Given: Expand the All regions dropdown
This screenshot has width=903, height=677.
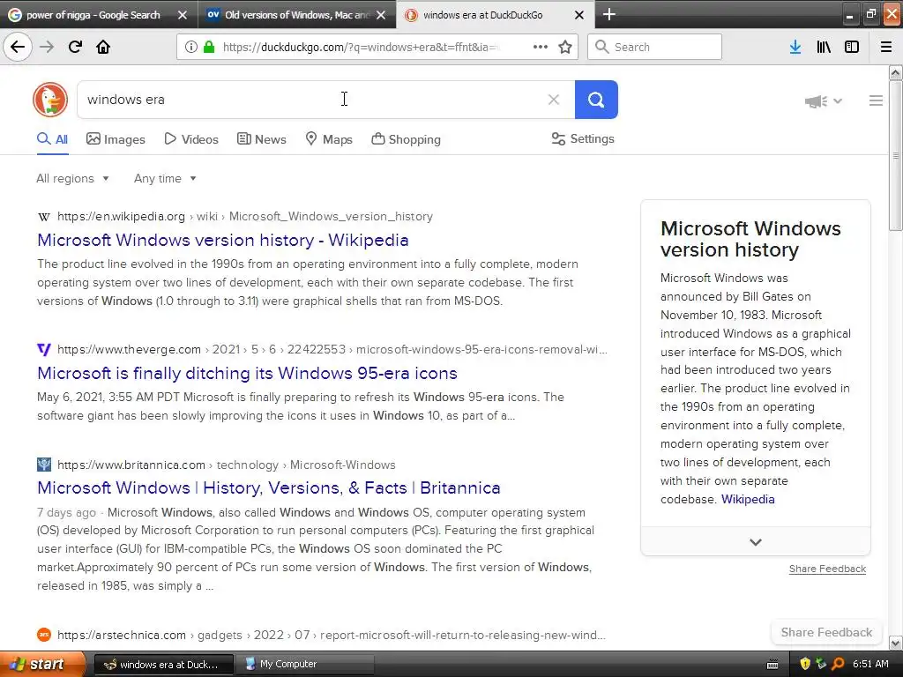Looking at the screenshot, I should pos(72,178).
